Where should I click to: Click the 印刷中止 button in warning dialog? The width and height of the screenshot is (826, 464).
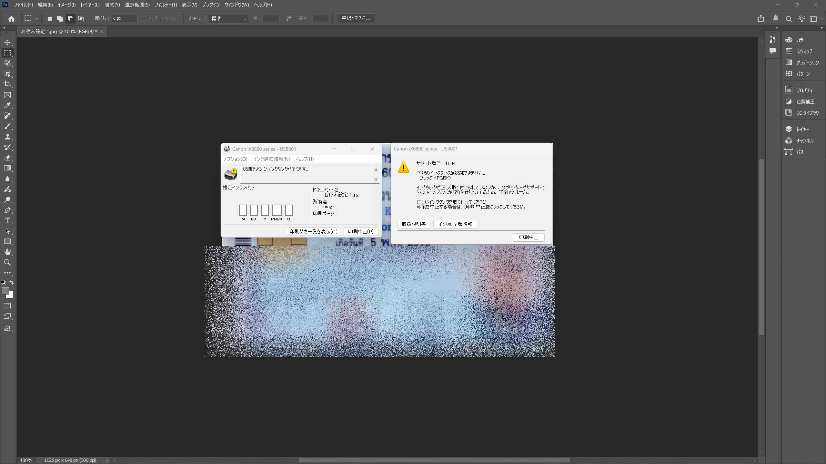(x=529, y=237)
